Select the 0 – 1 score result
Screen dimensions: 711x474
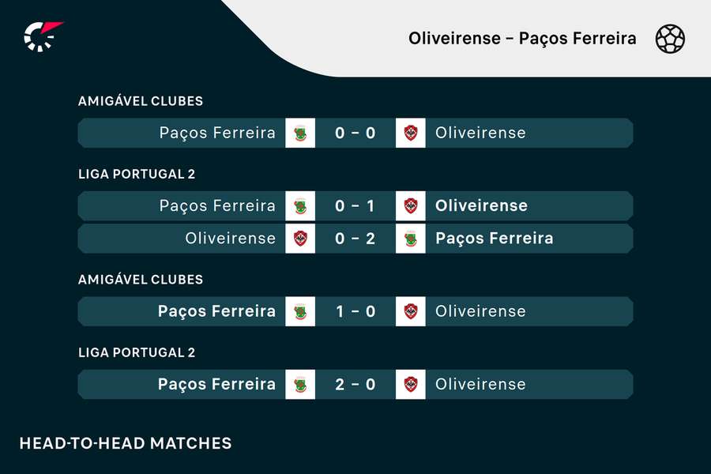(355, 205)
